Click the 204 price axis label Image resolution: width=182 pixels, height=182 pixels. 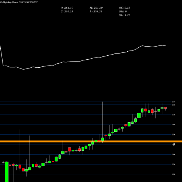pyautogui.click(x=173, y=165)
